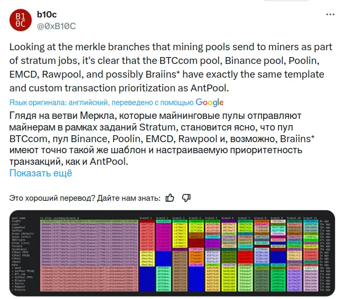Expand the post with 'Показать ещё'
Viewport: 345px width, 299px height.
click(41, 173)
